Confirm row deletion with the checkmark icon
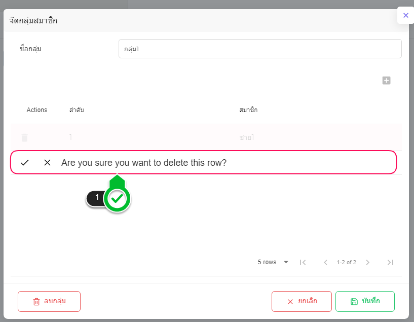 coord(25,163)
